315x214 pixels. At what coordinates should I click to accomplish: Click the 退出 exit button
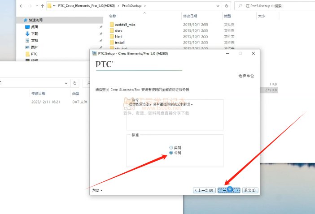click(x=250, y=190)
